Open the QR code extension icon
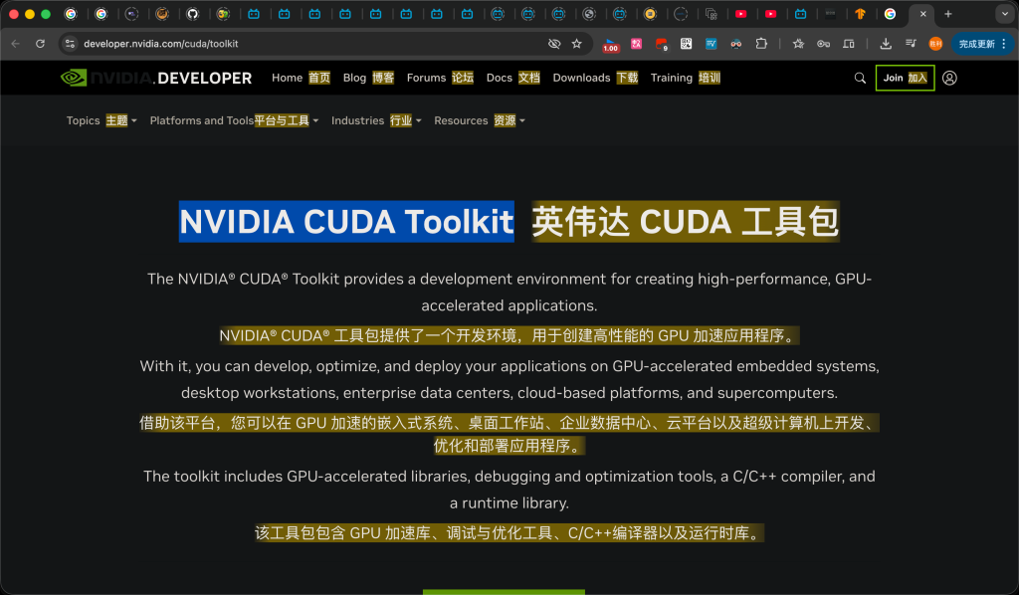Screen dimensions: 1019x595 [x=687, y=44]
